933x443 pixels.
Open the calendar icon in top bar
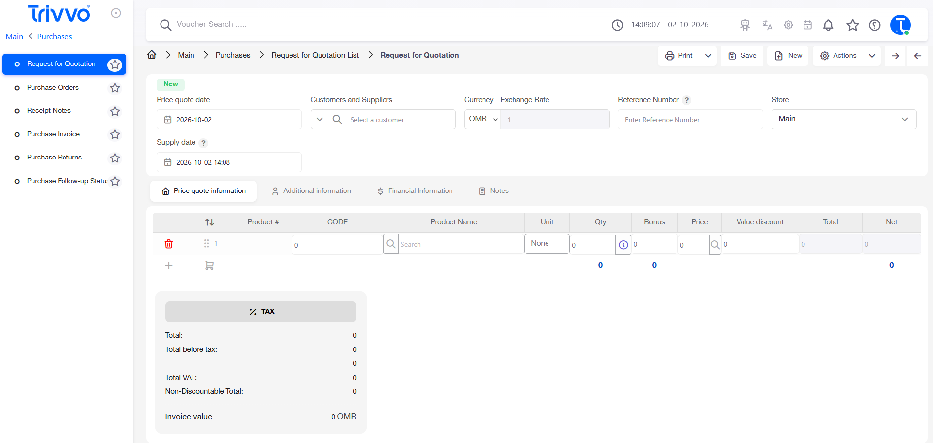pyautogui.click(x=807, y=25)
